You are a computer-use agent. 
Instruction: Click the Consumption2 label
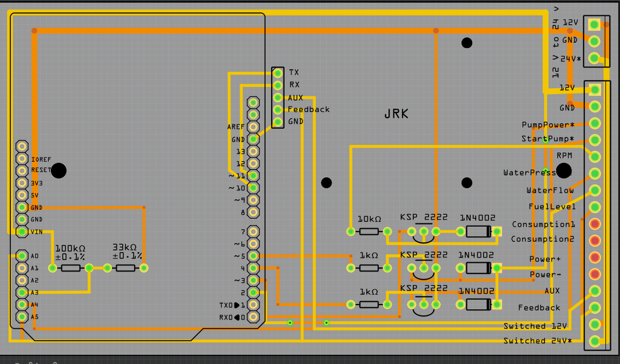[543, 239]
